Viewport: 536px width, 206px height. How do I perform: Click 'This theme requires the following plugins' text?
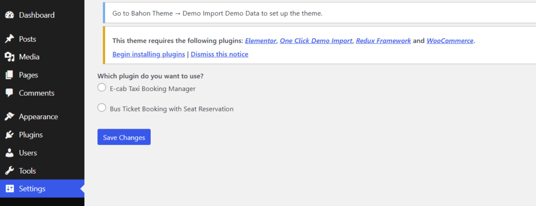click(177, 41)
